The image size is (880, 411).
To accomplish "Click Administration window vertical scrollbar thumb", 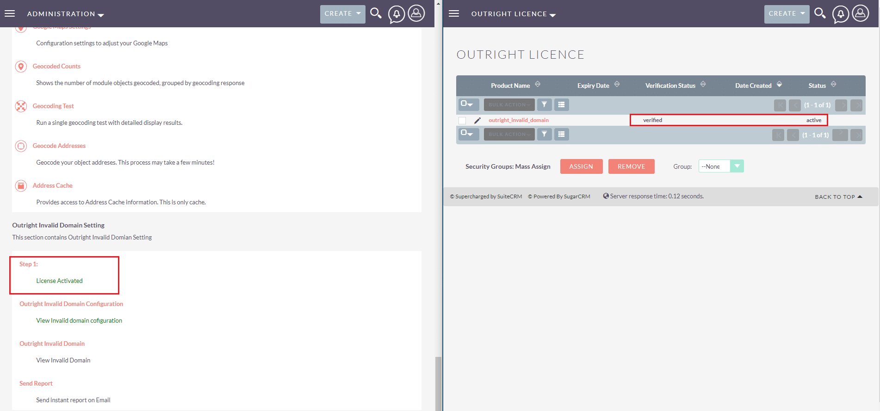I will coord(438,384).
